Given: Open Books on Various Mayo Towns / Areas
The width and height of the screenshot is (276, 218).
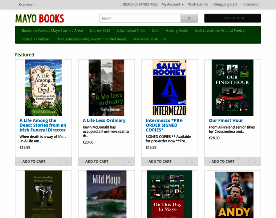Looking at the screenshot, I should 53,31.
